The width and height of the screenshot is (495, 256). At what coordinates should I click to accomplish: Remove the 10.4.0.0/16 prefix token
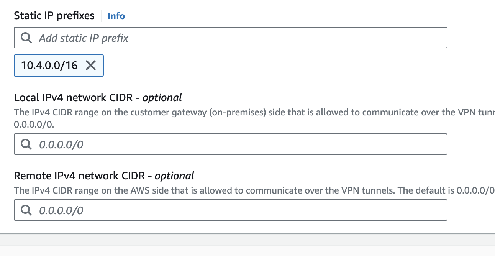(x=91, y=66)
